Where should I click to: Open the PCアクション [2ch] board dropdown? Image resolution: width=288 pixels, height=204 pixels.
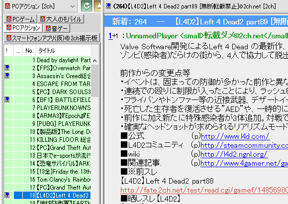coord(40,6)
